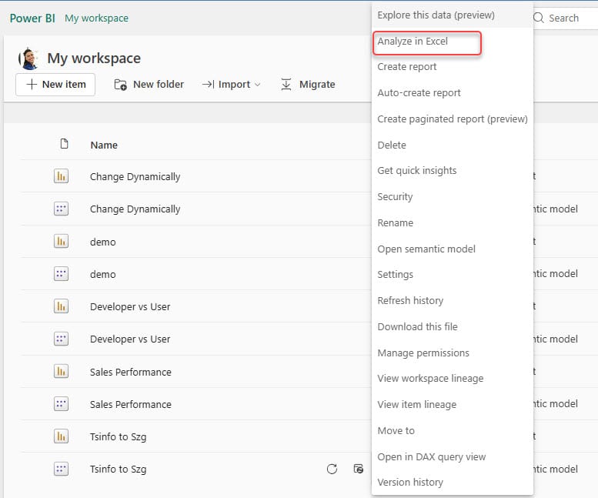
Task: Click the user profile avatar beside My workspace
Action: 28,58
